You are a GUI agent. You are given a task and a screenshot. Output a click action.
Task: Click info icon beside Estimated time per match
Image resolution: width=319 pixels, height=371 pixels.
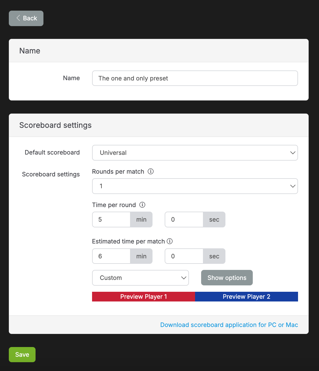170,241
